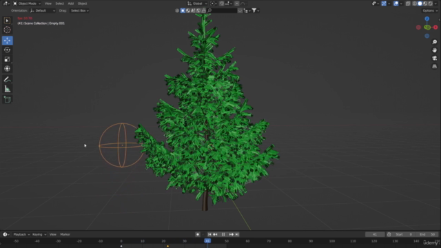Open the Global transform orientation dropdown

click(198, 3)
